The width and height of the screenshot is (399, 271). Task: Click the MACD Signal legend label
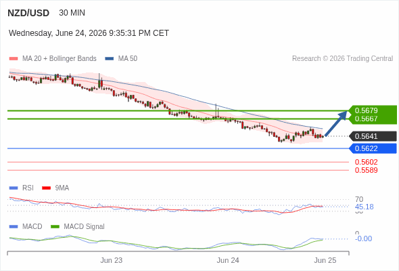coord(85,227)
